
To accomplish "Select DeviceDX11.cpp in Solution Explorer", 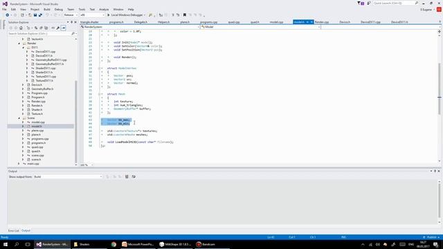I will tap(45, 52).
